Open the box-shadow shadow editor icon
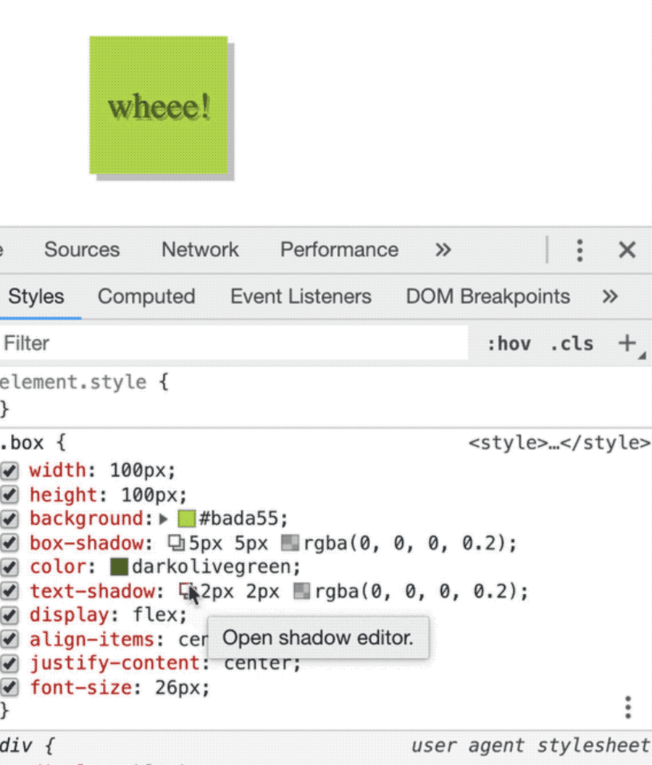The width and height of the screenshot is (652, 765). pos(176,543)
